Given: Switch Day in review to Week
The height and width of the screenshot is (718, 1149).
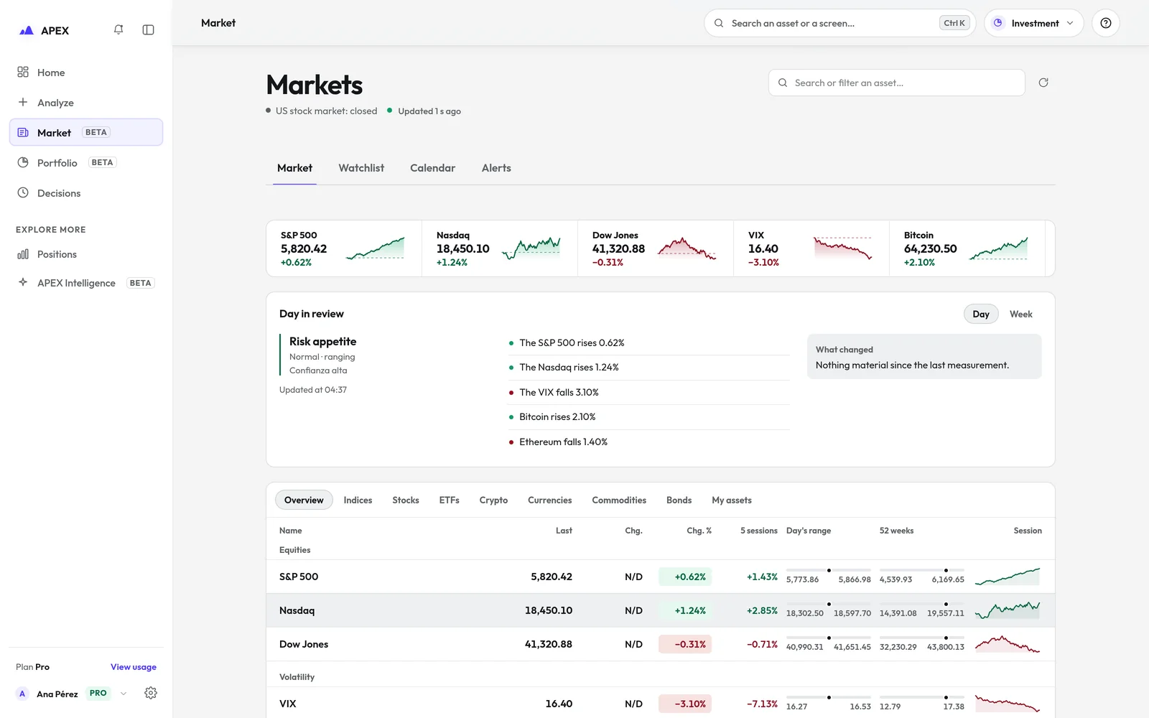Looking at the screenshot, I should point(1020,314).
